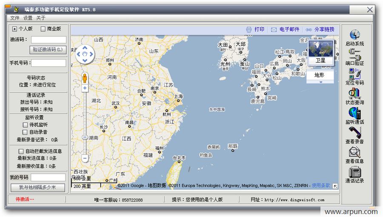
Task: Open the 查看录音 view recordings icon
Action: pos(354,133)
